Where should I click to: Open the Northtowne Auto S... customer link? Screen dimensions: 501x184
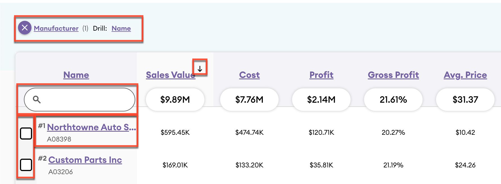[91, 127]
